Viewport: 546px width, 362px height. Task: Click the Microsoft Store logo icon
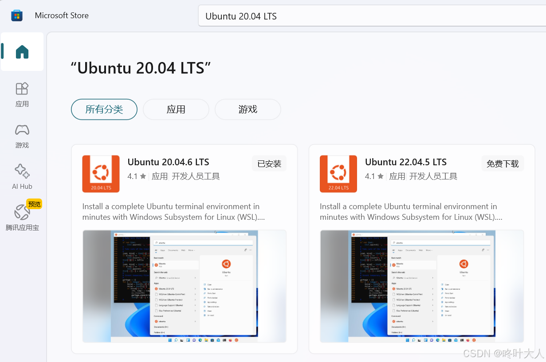[17, 16]
